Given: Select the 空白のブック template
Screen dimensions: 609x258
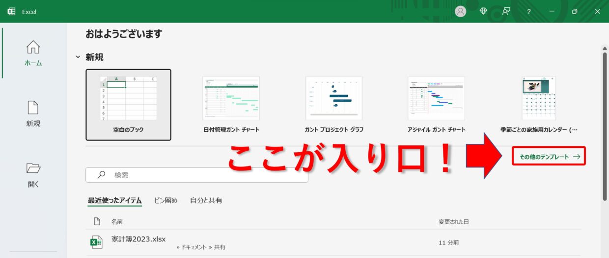Looking at the screenshot, I should (128, 104).
